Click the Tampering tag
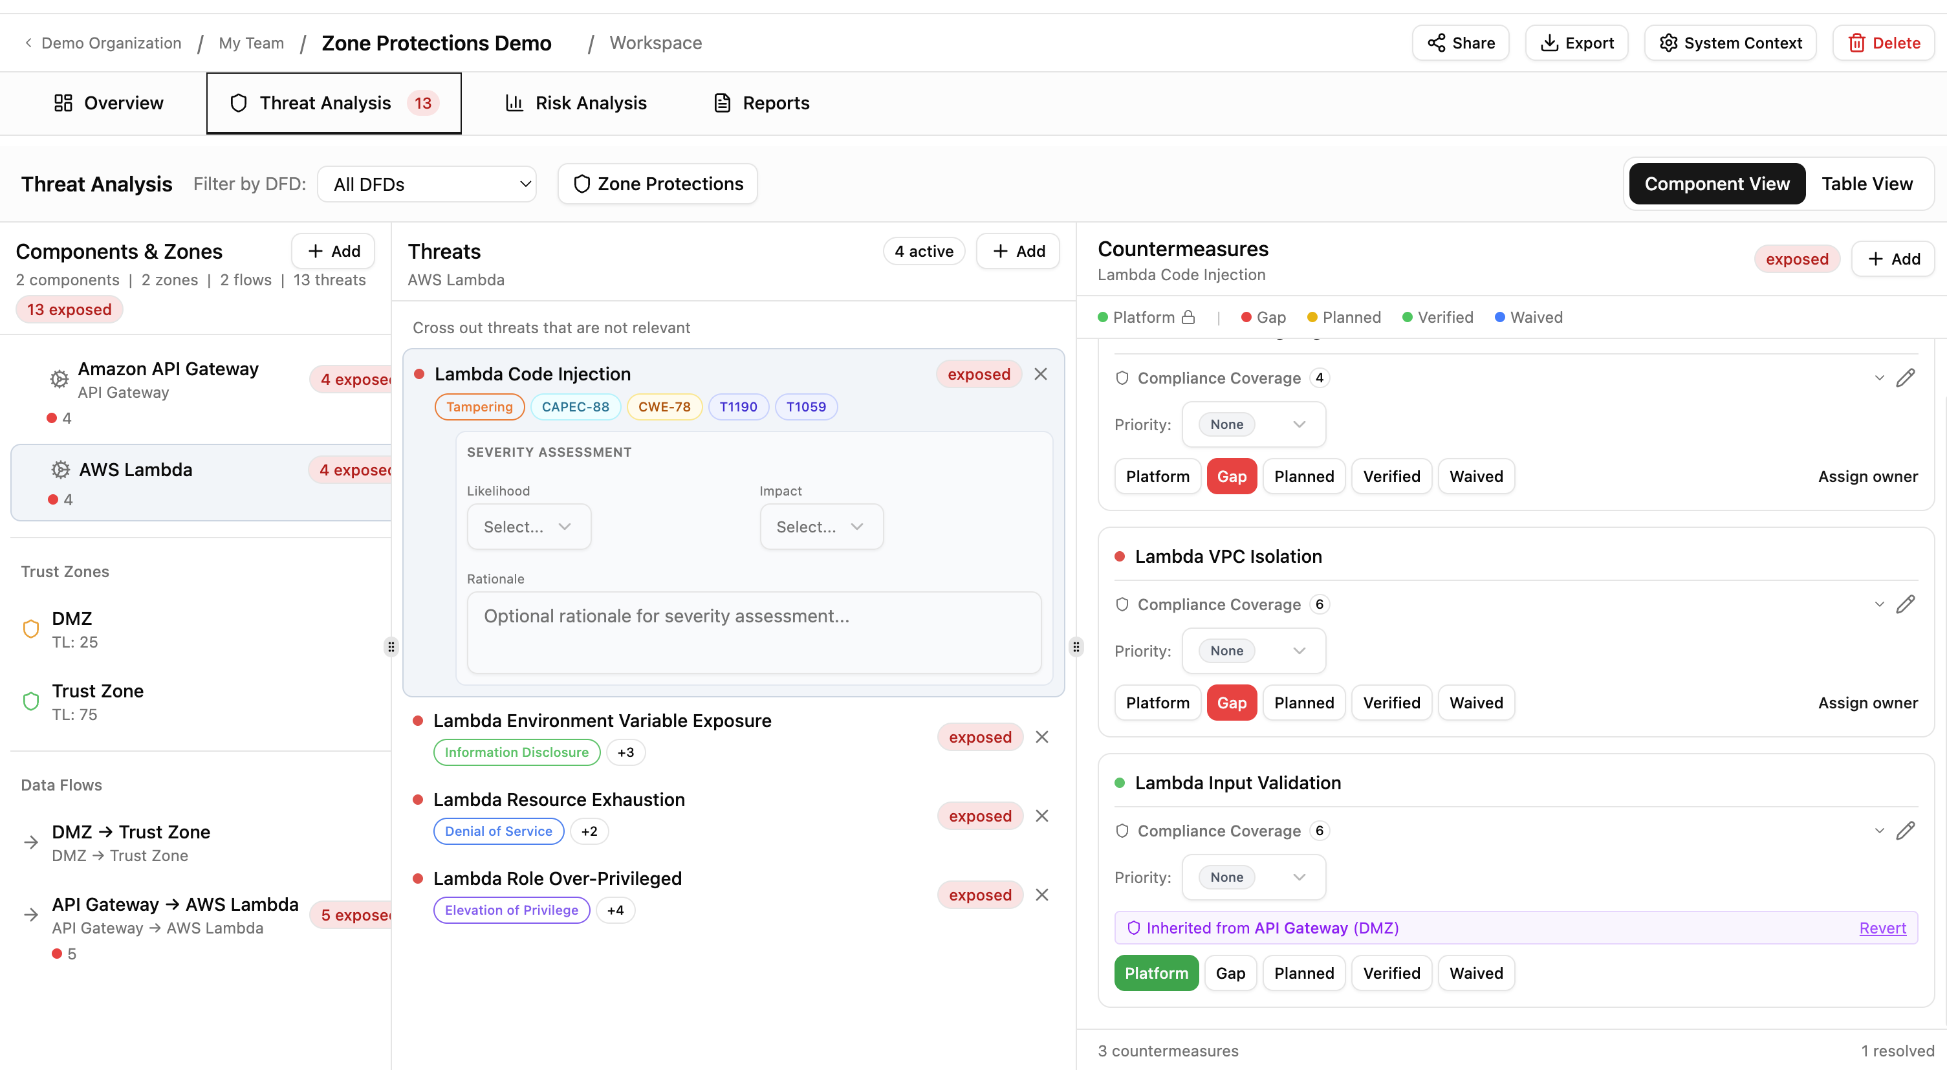This screenshot has height=1070, width=1947. 479,406
